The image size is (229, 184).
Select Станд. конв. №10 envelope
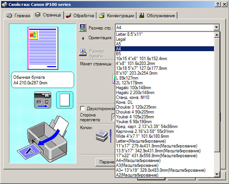[164, 97]
